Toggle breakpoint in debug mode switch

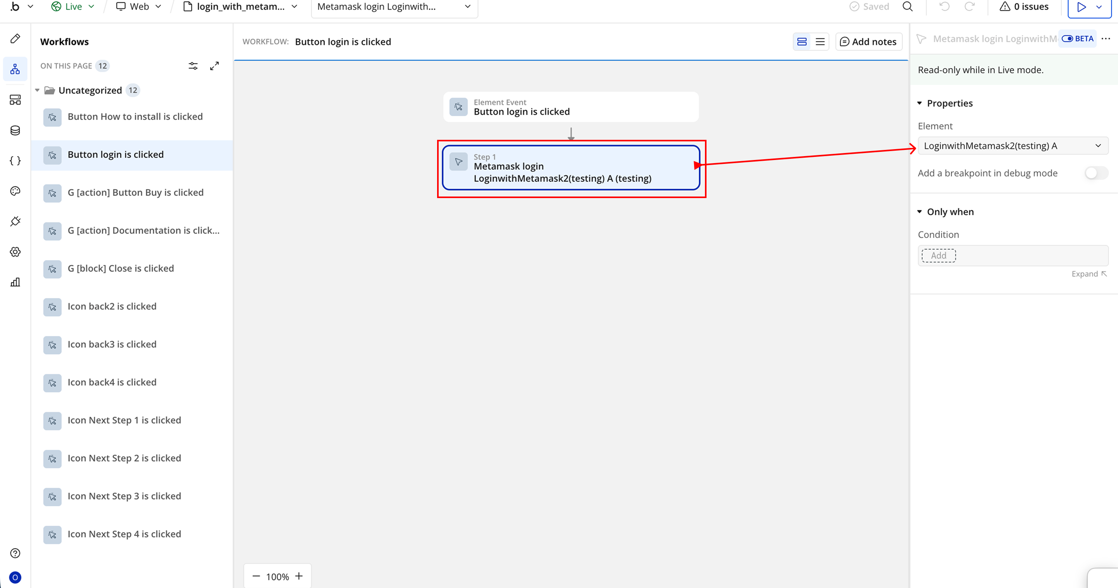[x=1095, y=173]
